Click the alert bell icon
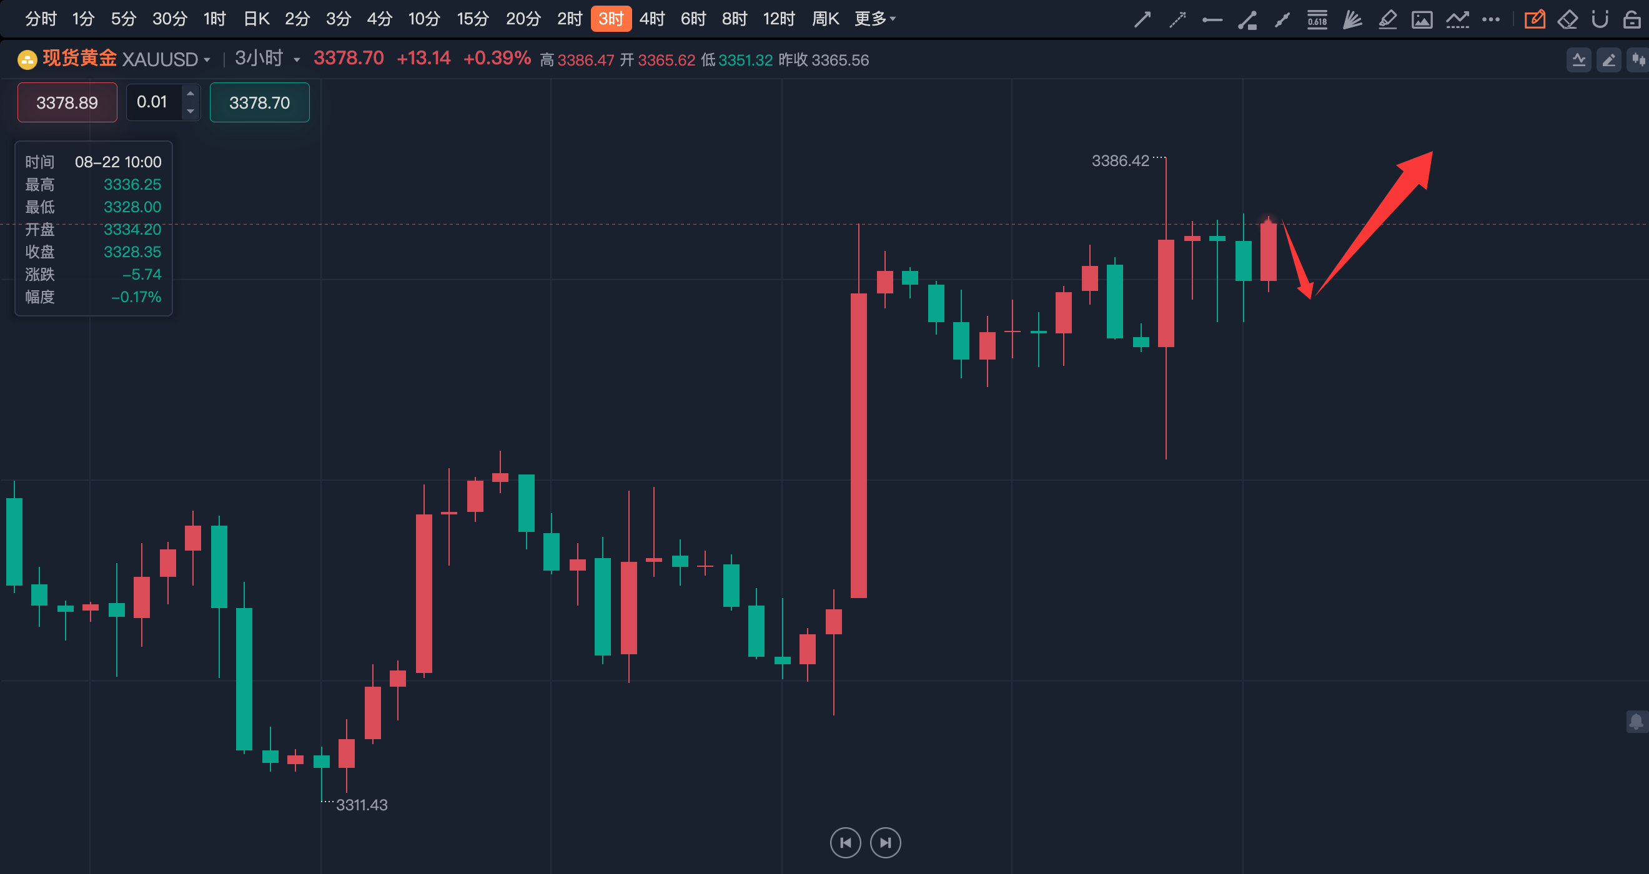This screenshot has width=1649, height=874. click(1637, 722)
